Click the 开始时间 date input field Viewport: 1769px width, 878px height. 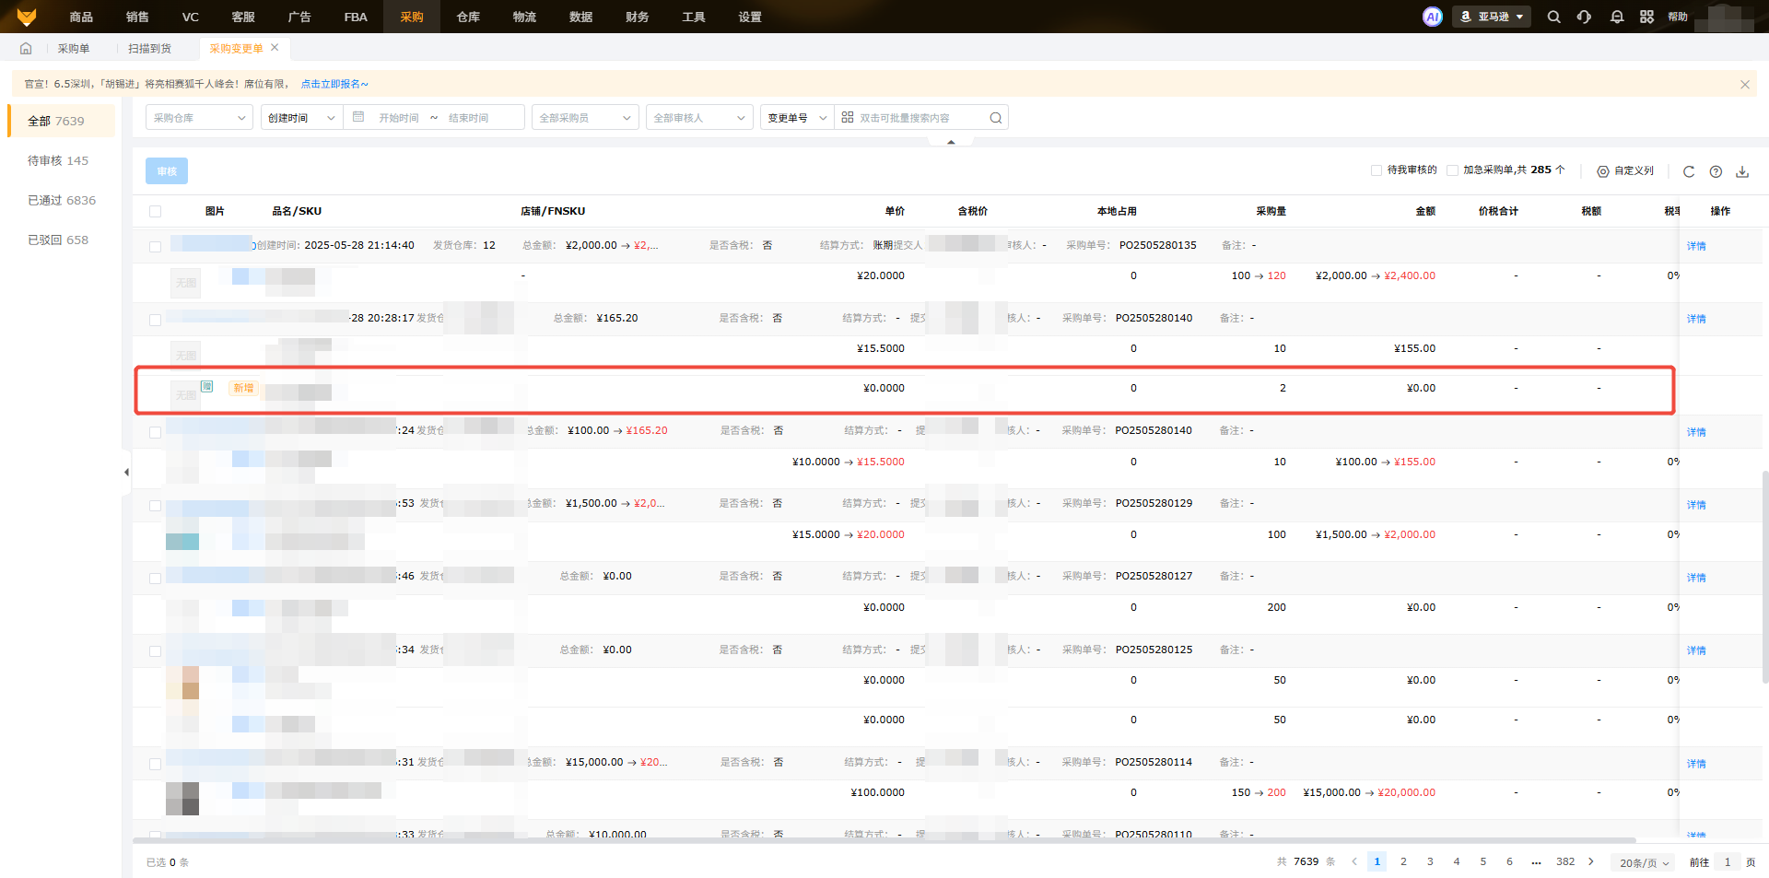coord(398,118)
